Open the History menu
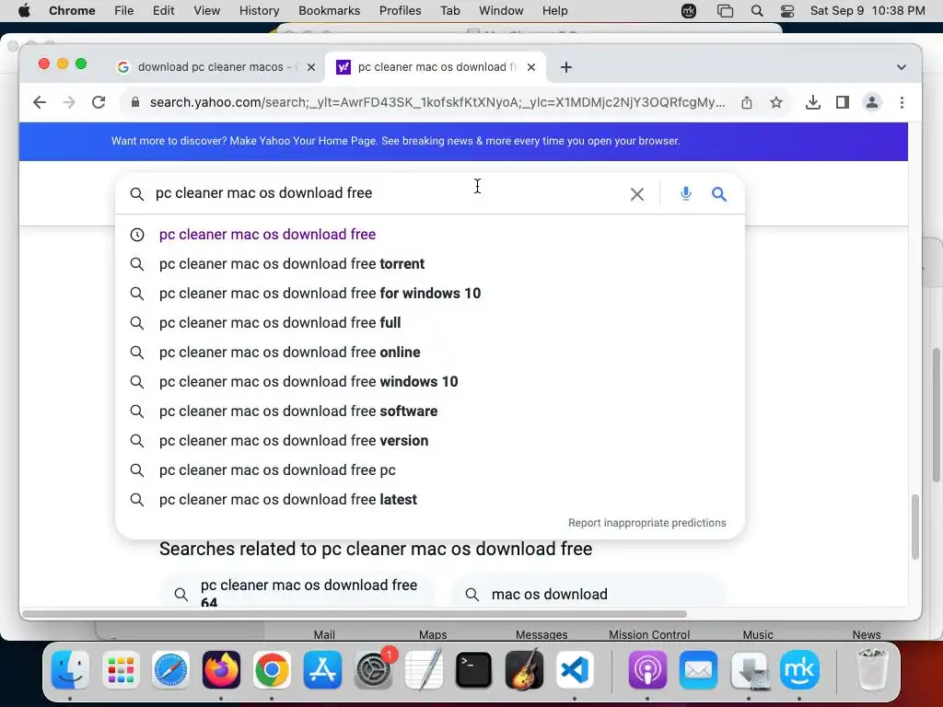Screen dimensions: 943x707 click(259, 11)
